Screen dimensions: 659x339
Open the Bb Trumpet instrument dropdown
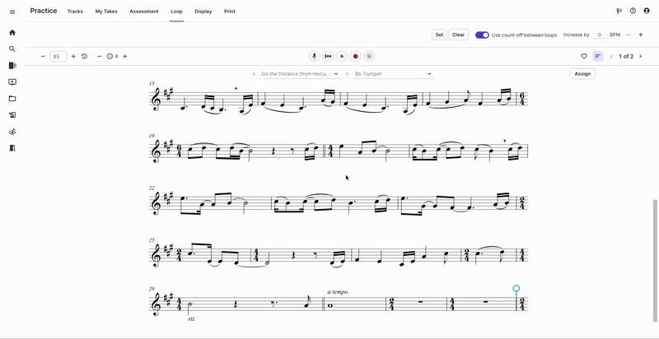[x=394, y=74]
